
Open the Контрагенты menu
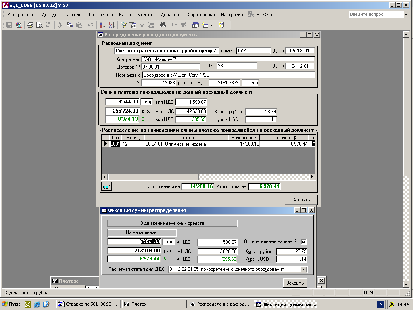point(21,15)
